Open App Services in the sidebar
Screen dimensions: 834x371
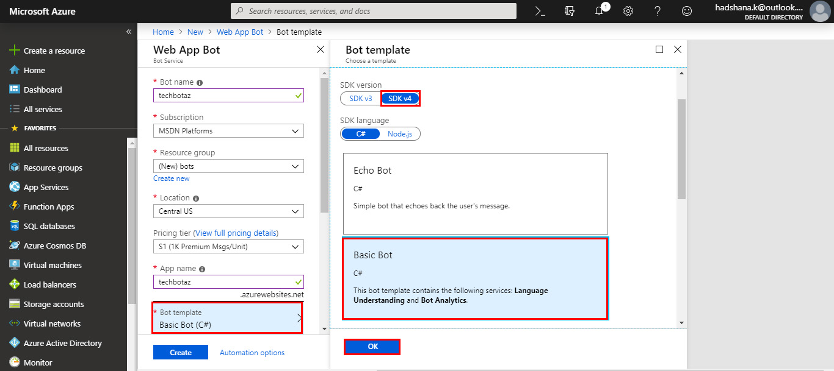pyautogui.click(x=46, y=187)
